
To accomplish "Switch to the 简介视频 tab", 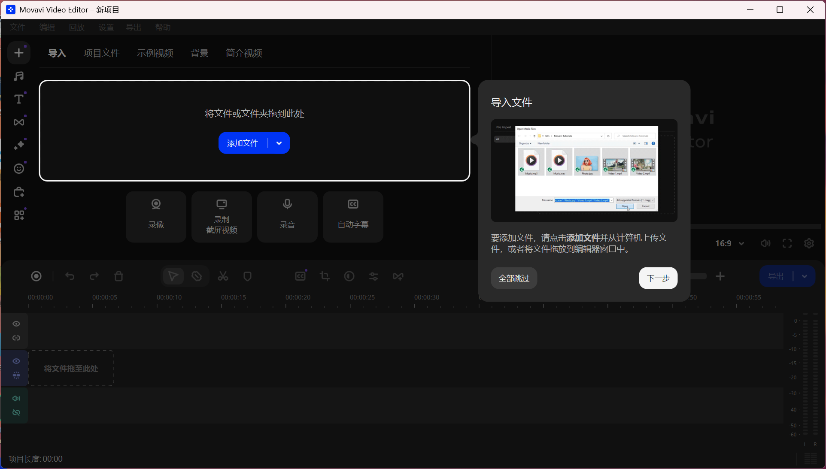I will pos(244,53).
